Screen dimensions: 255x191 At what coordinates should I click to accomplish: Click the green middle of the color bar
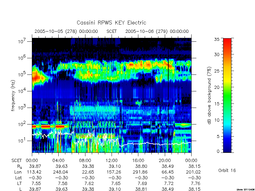click(227, 95)
